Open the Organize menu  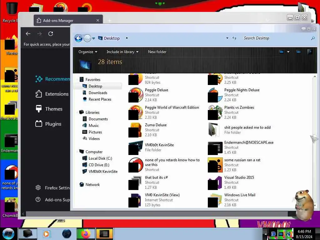tap(88, 52)
